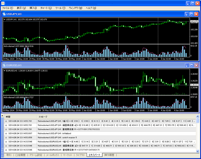Maximize the EURUSD,H1 chart window
Image resolution: width=201 pixels, height=159 pixels.
point(192,65)
